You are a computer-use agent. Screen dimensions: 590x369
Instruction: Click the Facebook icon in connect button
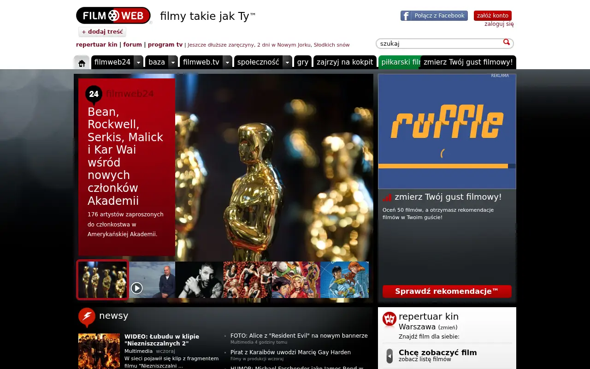pos(406,16)
